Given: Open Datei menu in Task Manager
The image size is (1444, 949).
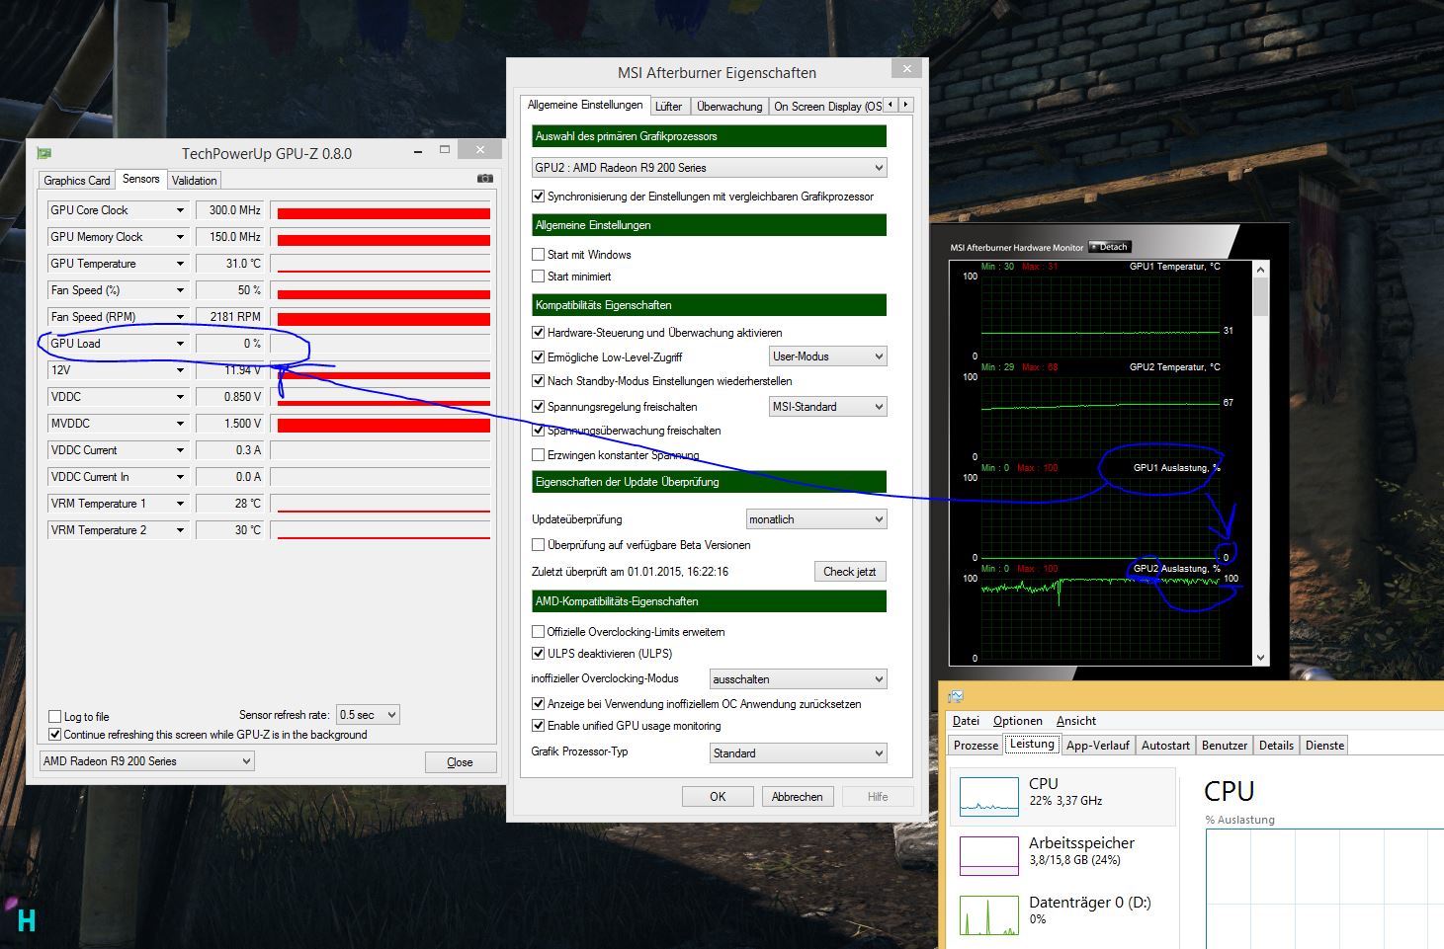Looking at the screenshot, I should (x=966, y=721).
